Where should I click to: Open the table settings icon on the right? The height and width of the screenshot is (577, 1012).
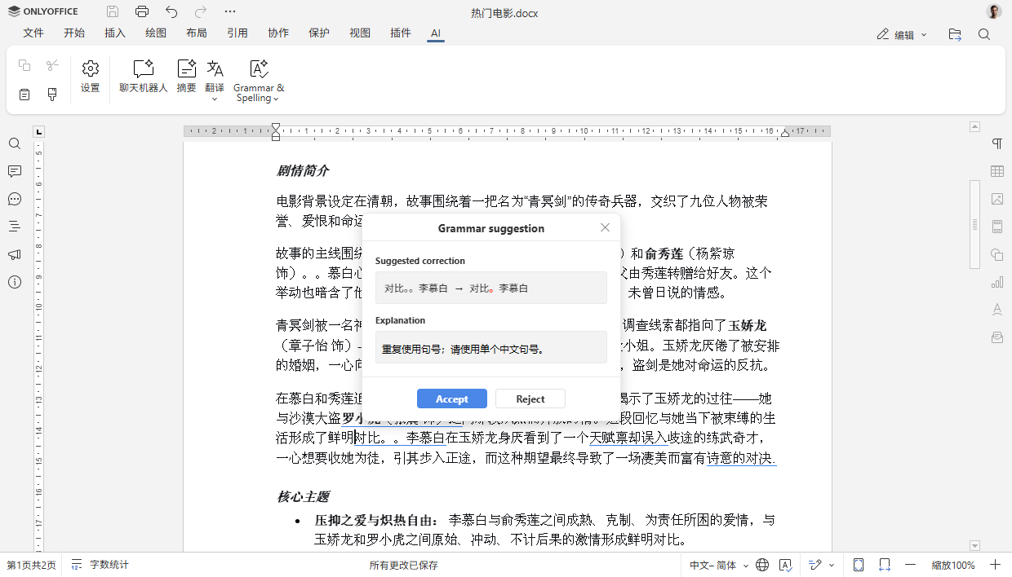click(996, 171)
